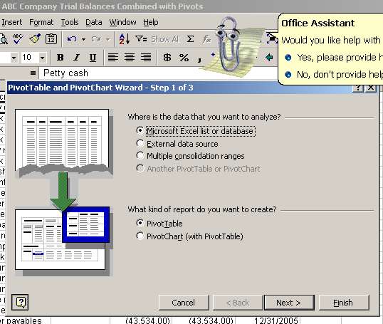Choose No, don't provide help option

click(x=334, y=74)
